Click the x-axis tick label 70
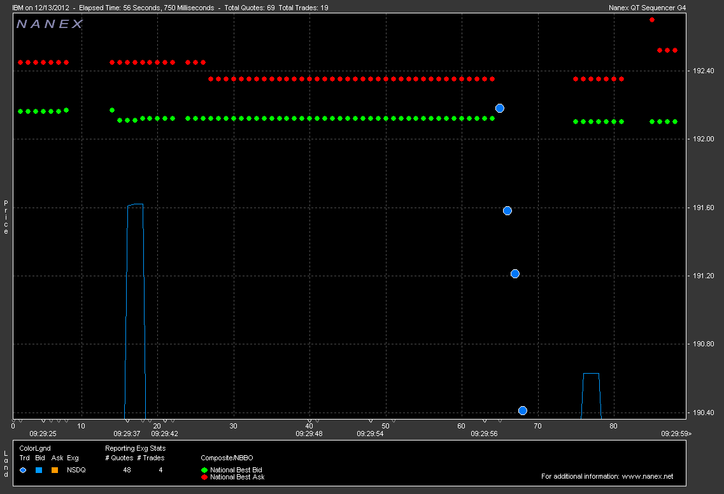This screenshot has width=724, height=494. (x=537, y=426)
